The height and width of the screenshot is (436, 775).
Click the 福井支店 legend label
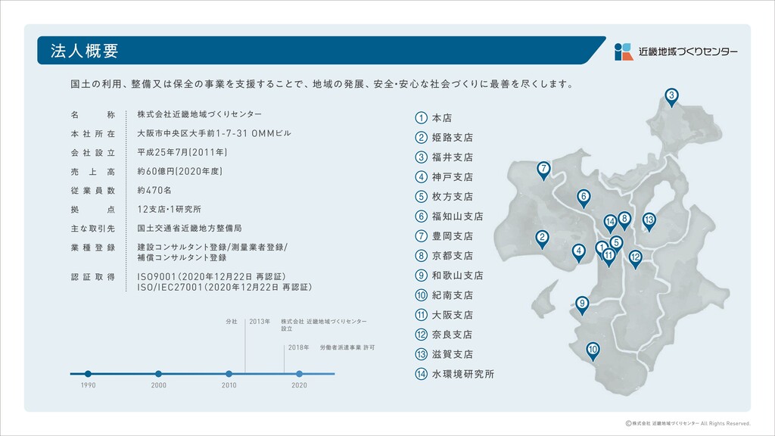coord(453,157)
